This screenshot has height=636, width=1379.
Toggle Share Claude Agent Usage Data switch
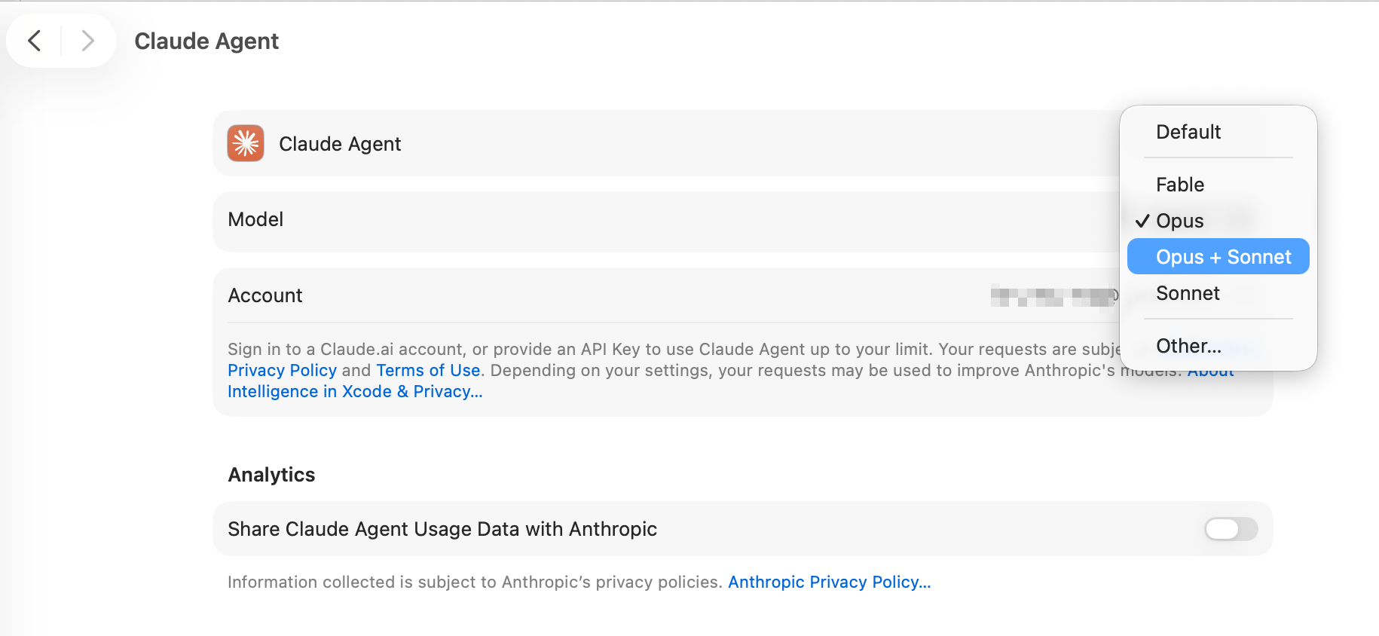click(1231, 529)
